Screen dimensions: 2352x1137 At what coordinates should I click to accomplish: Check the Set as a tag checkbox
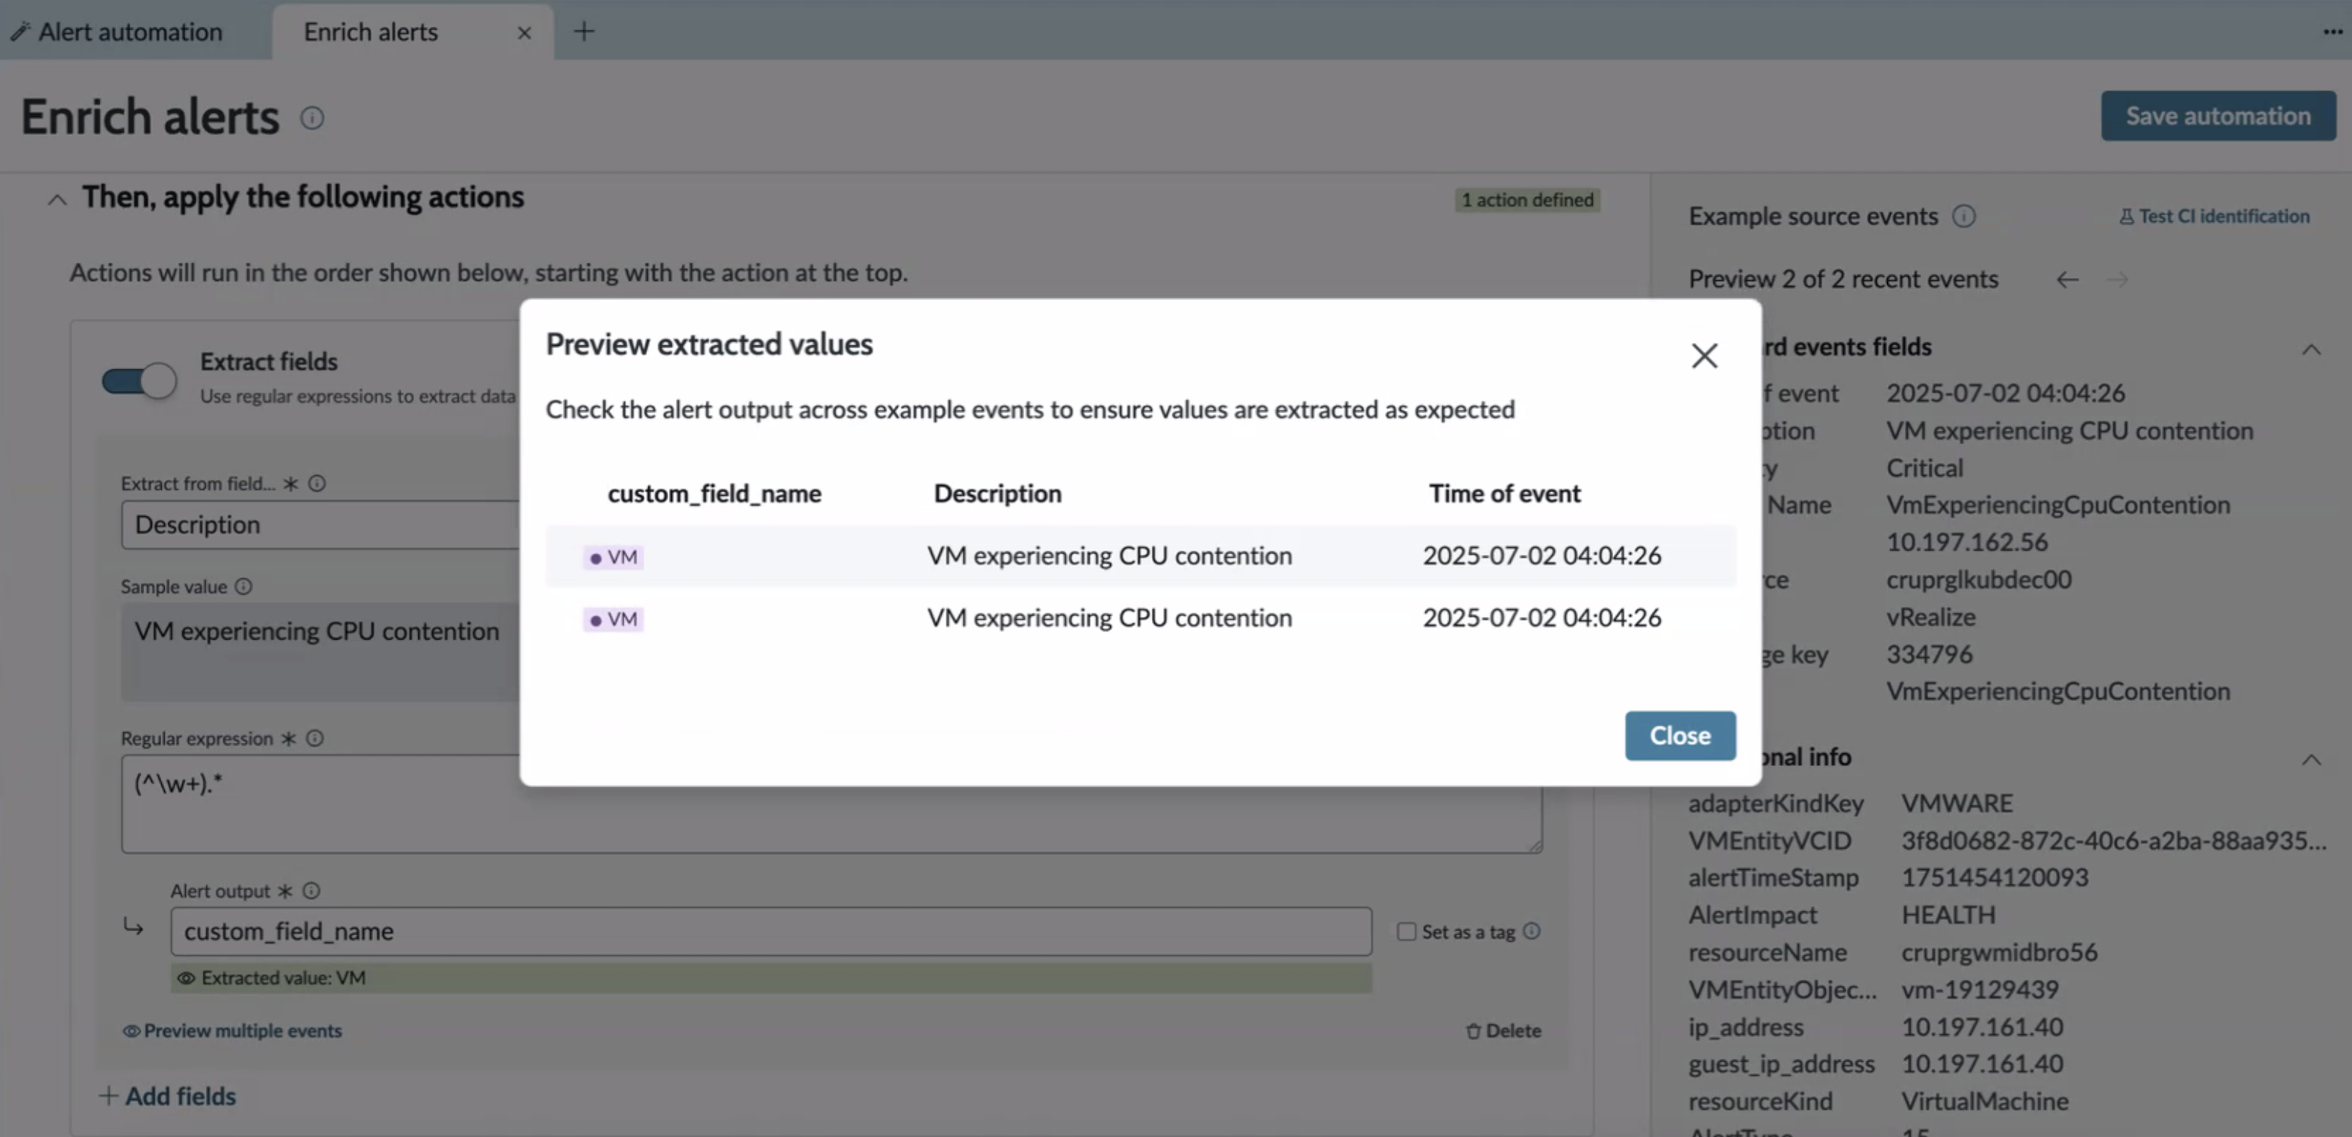(1406, 932)
